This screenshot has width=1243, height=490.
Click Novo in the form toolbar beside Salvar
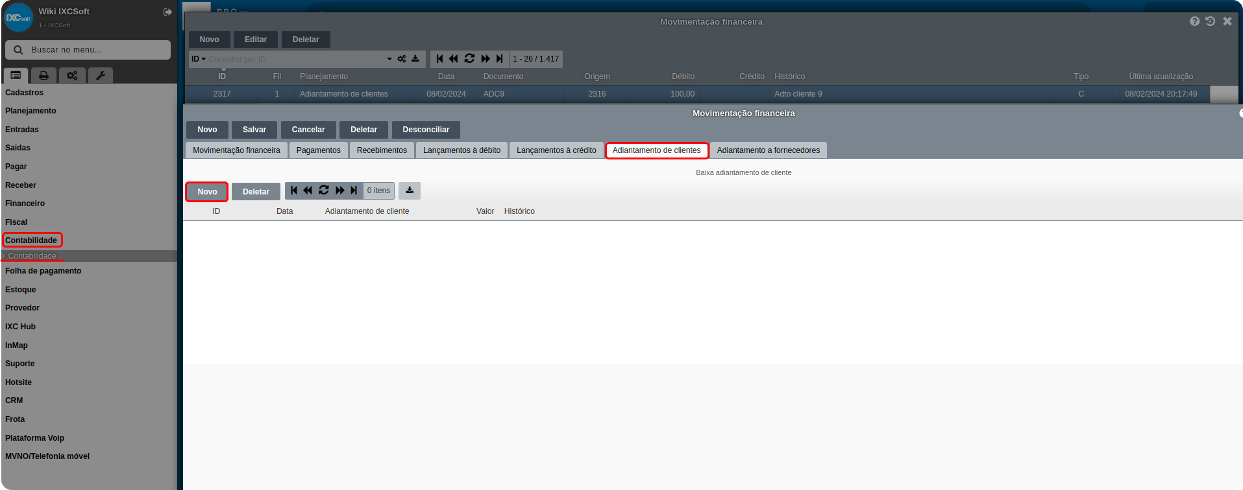[x=207, y=130]
